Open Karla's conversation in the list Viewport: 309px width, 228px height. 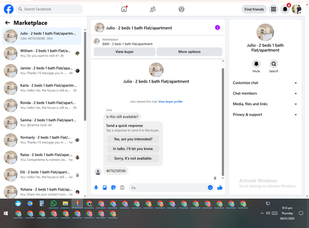pos(41,88)
